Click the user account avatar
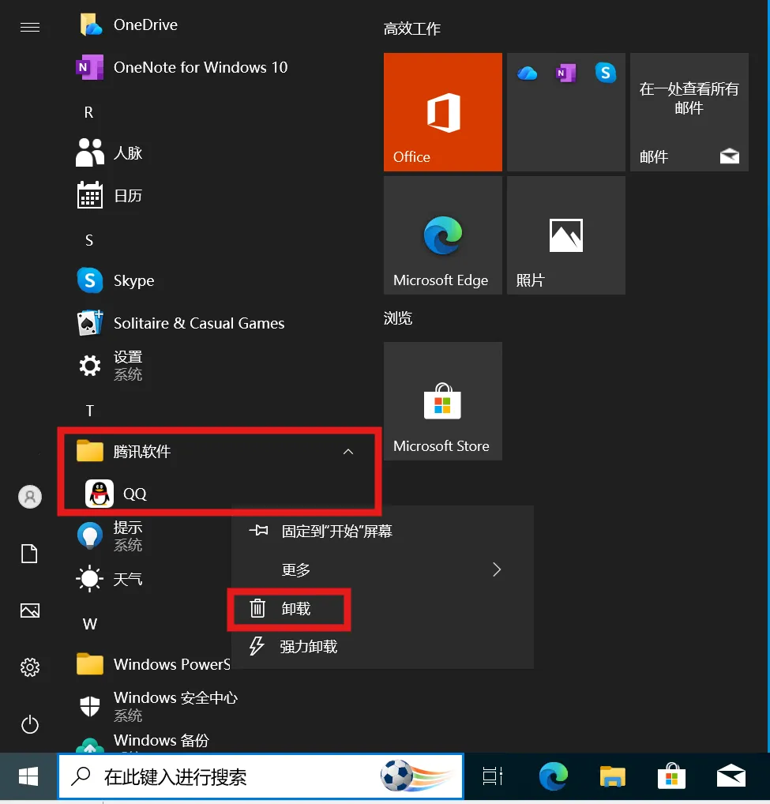Screen dimensions: 770x804 click(x=30, y=497)
